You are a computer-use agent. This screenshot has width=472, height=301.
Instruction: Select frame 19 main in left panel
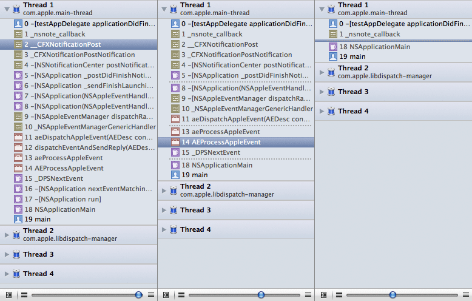(x=79, y=219)
